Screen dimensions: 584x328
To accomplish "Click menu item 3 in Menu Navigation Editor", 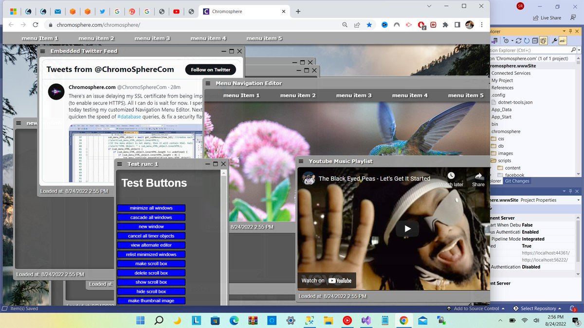I will pos(354,96).
